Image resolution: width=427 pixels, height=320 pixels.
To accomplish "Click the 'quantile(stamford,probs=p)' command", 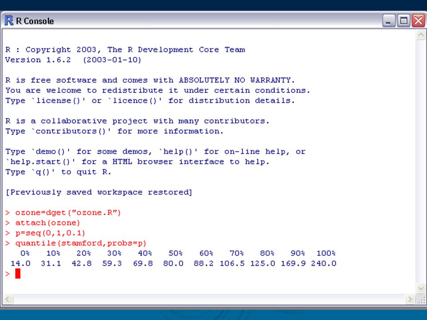I will click(81, 243).
